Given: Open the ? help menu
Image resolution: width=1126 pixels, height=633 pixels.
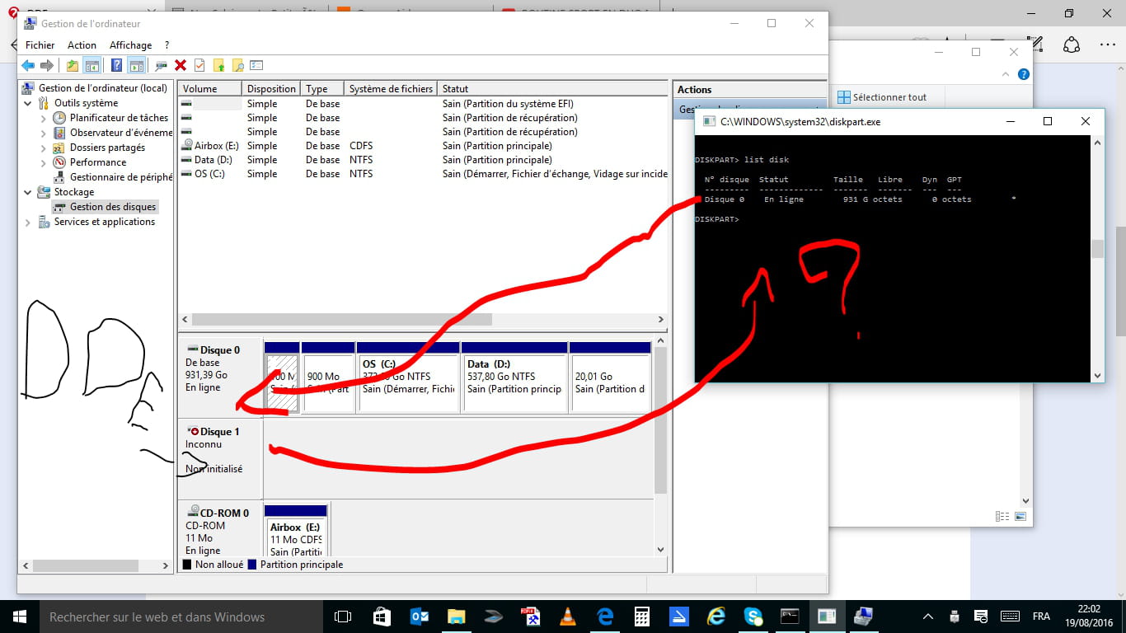Looking at the screenshot, I should 167,45.
